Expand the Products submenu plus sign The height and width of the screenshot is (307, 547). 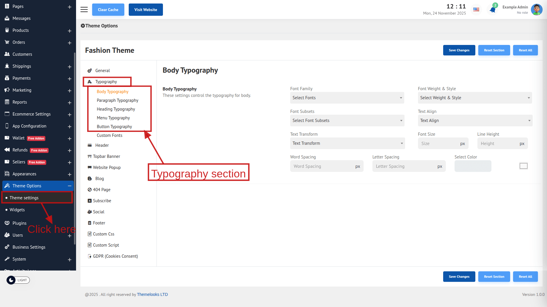click(70, 31)
